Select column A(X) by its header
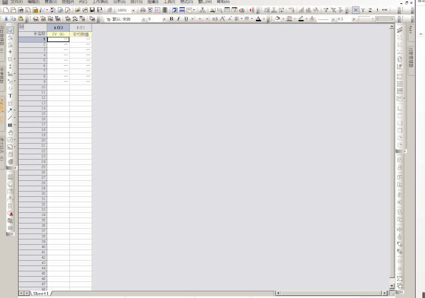The image size is (425, 298). click(58, 27)
